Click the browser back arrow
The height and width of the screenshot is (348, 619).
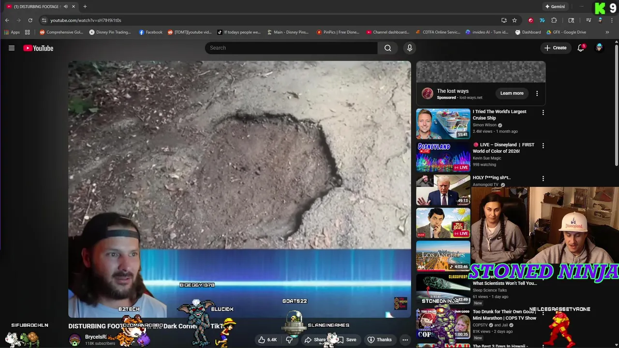point(7,20)
